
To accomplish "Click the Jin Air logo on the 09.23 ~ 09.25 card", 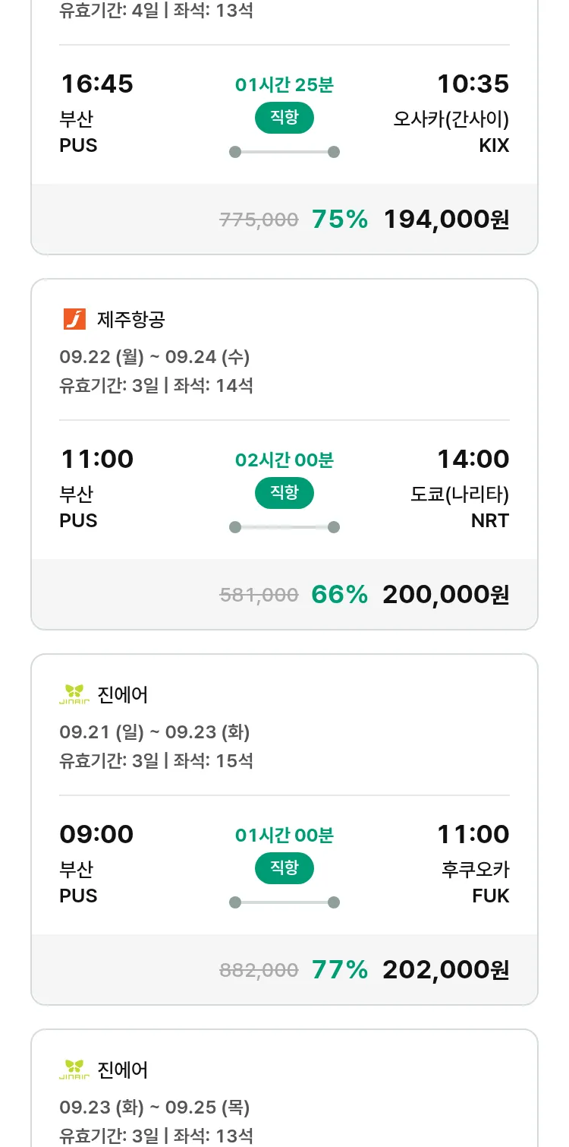I will (74, 1070).
